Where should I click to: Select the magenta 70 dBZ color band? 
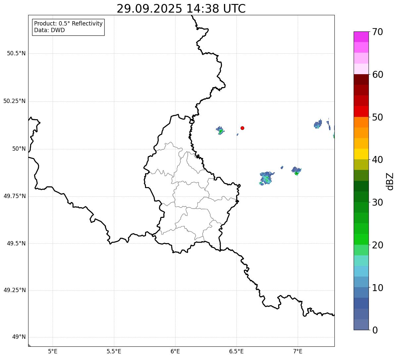[361, 37]
